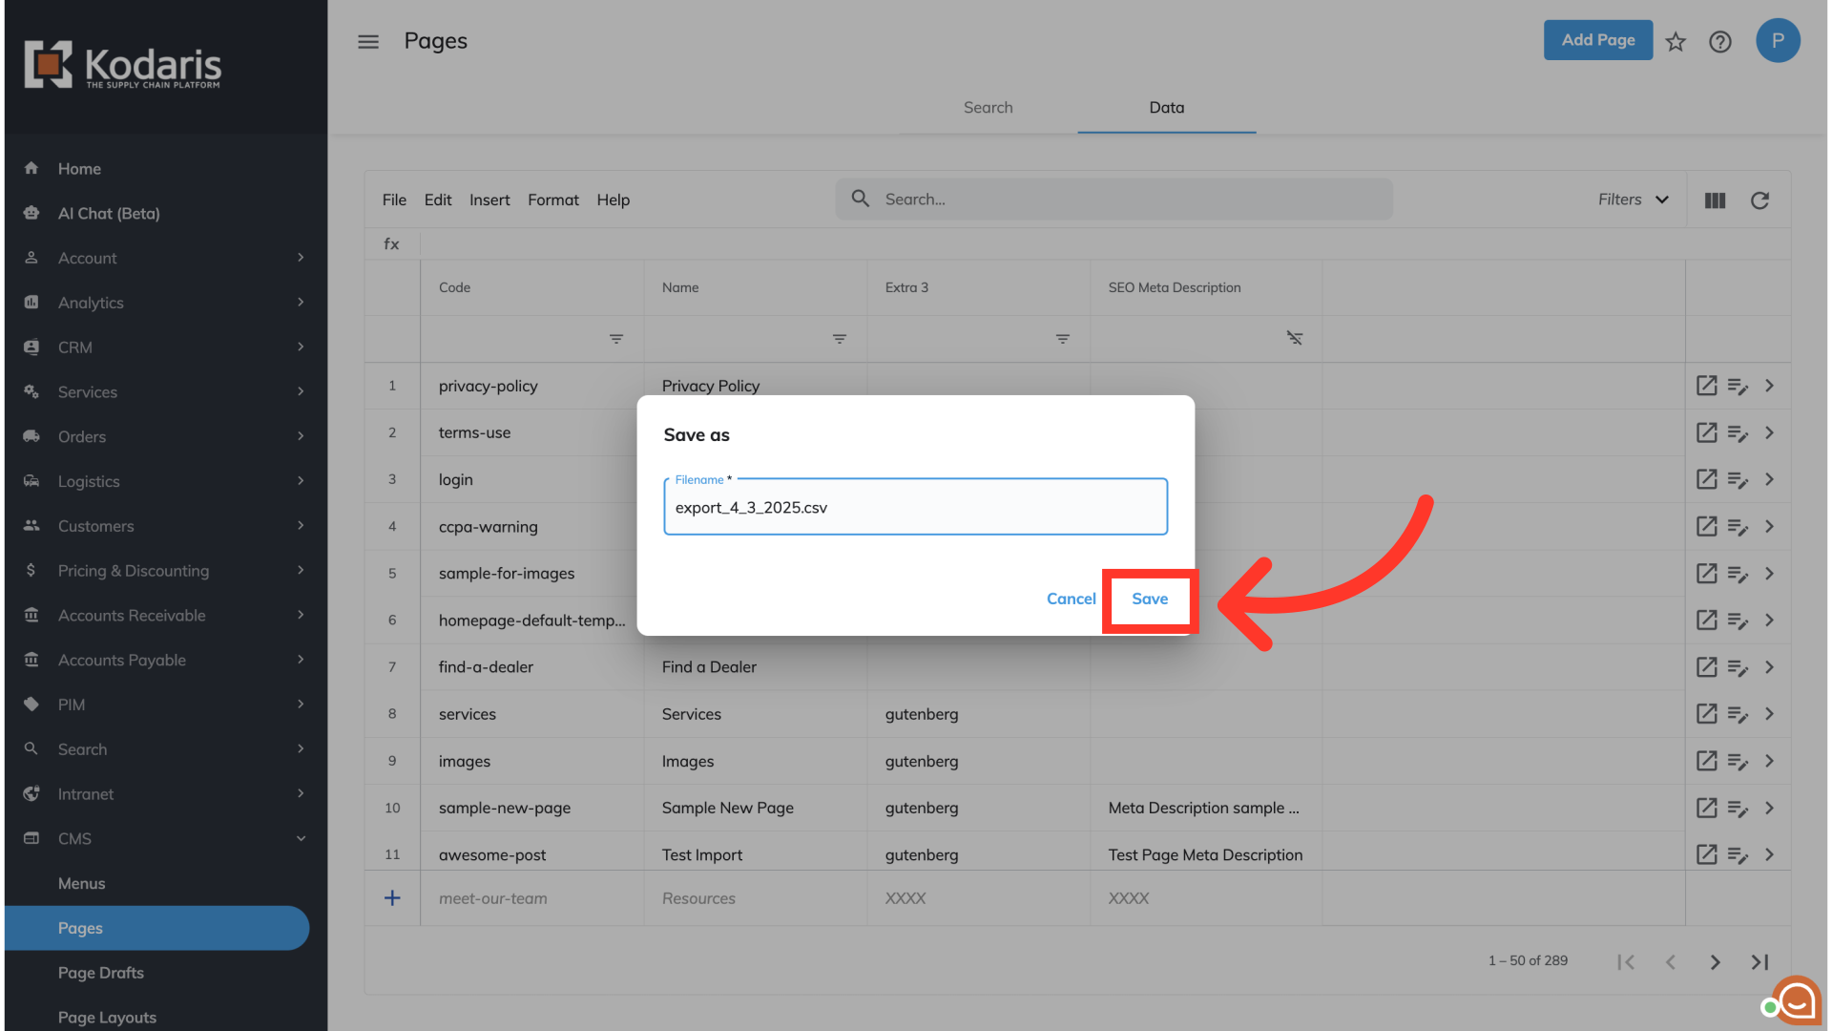This screenshot has height=1031, width=1832.
Task: Click the hamburger menu icon
Action: (368, 42)
